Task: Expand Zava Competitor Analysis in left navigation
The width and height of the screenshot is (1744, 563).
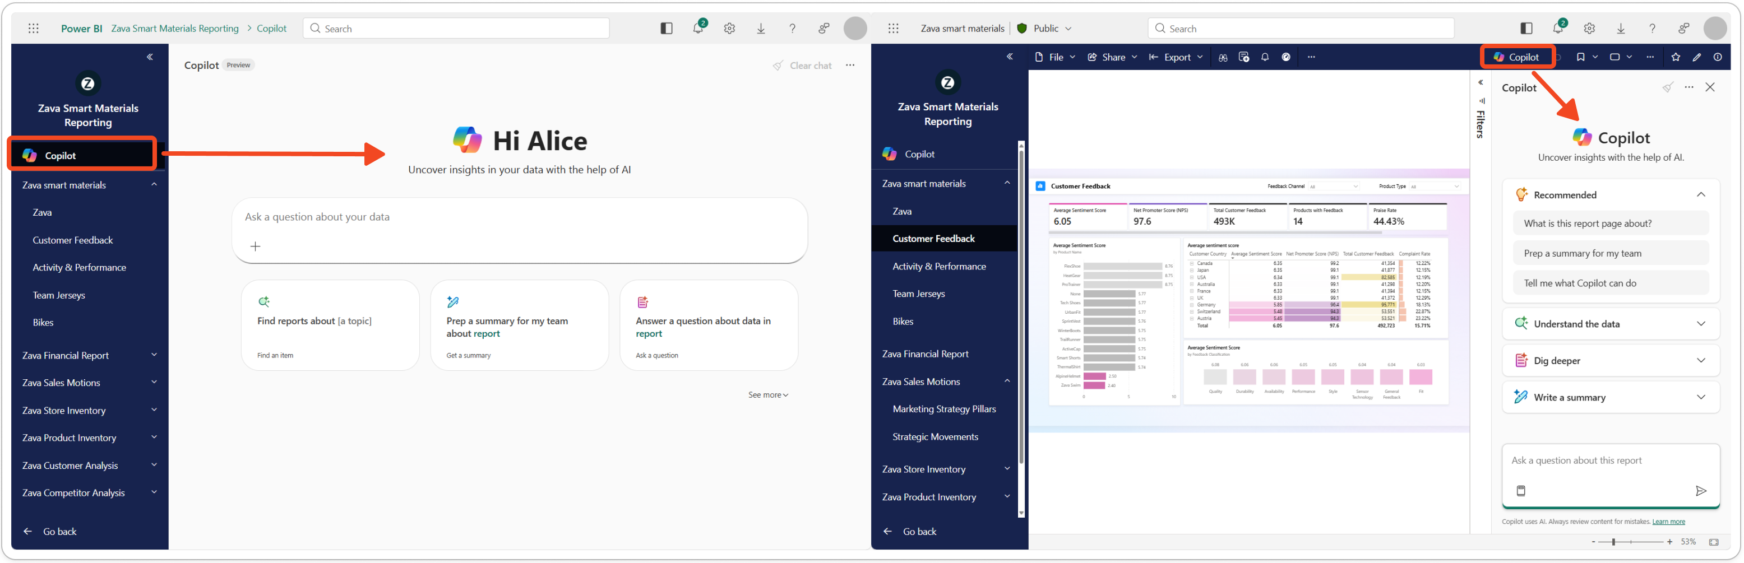Action: pyautogui.click(x=154, y=492)
